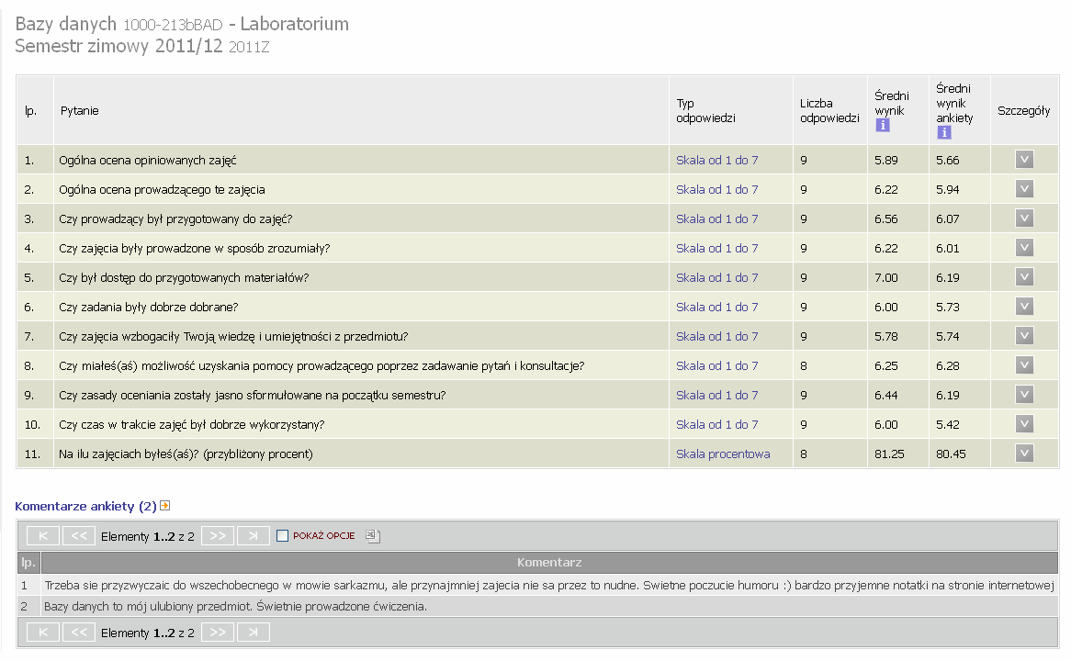Viewport: 1071px width, 661px height.
Task: Show details for dostęp do przygotowanych materiałów
Action: coord(1024,277)
